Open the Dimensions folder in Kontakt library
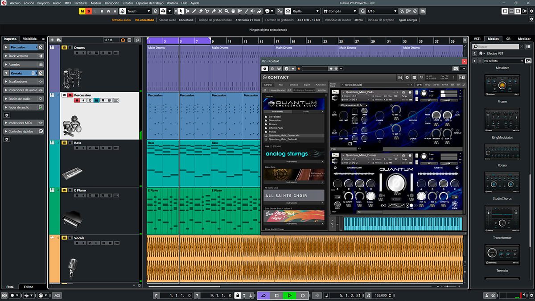The width and height of the screenshot is (535, 301). (x=275, y=120)
